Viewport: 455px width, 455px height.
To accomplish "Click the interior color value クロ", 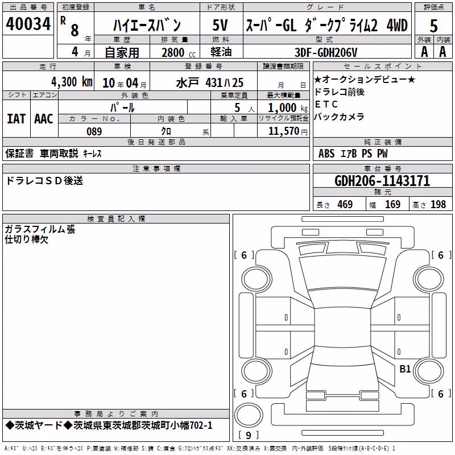I will point(166,131).
